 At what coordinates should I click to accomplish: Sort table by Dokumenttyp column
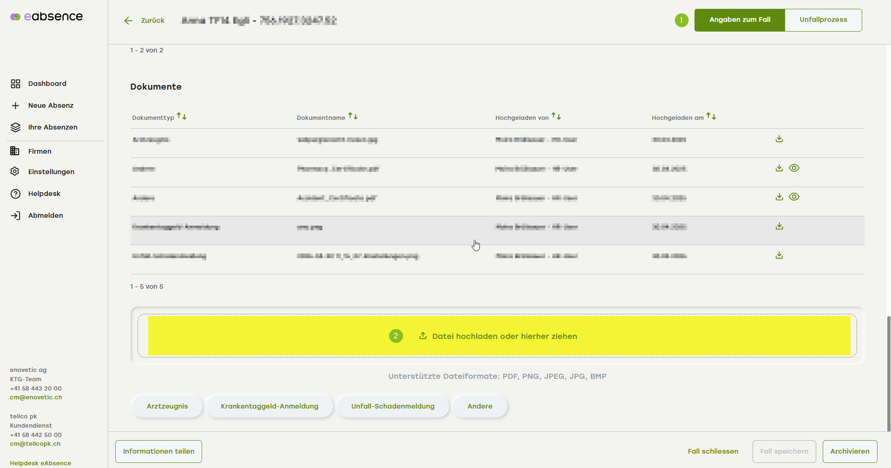click(182, 117)
